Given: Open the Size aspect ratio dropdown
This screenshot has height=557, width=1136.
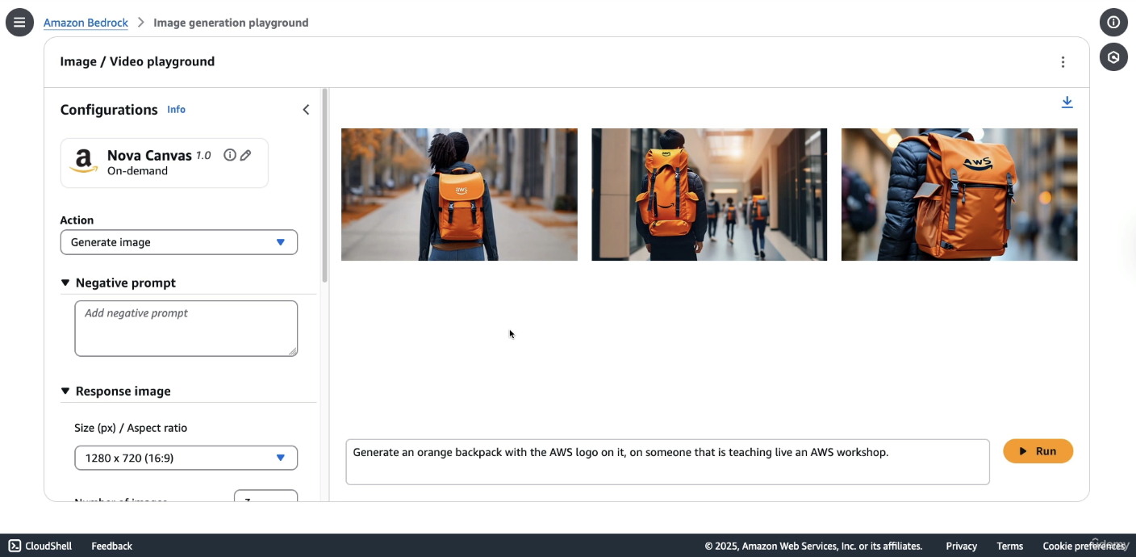Looking at the screenshot, I should tap(186, 458).
